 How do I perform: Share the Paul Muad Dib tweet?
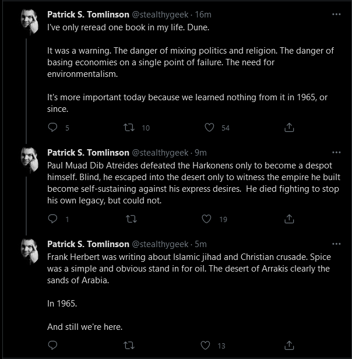click(x=289, y=219)
